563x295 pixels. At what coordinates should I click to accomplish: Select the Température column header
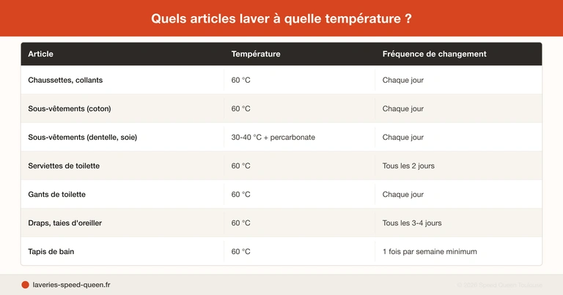(x=256, y=54)
